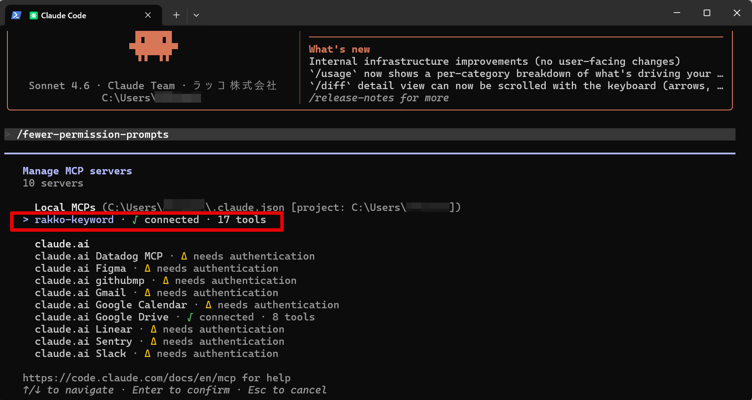Select the claude.ai Figma entry
This screenshot has height=400, width=752.
pyautogui.click(x=156, y=268)
